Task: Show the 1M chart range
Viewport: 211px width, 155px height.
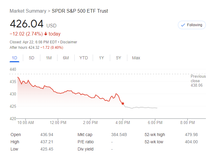Action: [x=49, y=58]
